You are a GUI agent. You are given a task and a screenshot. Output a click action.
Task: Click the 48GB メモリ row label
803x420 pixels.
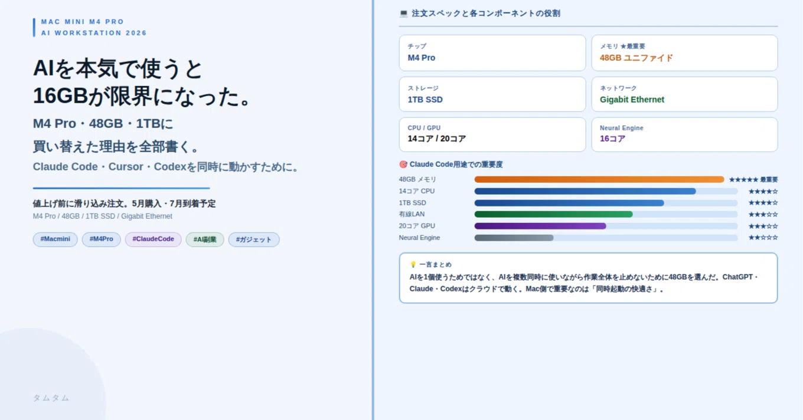(x=417, y=179)
